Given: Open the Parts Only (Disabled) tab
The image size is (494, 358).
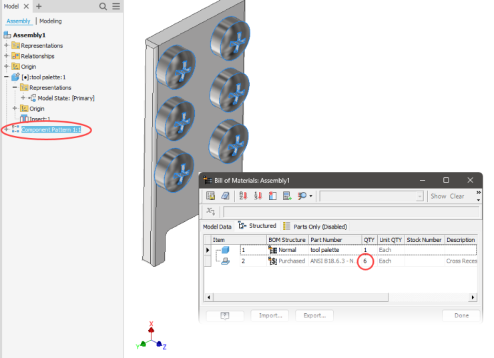Looking at the screenshot, I should click(315, 227).
